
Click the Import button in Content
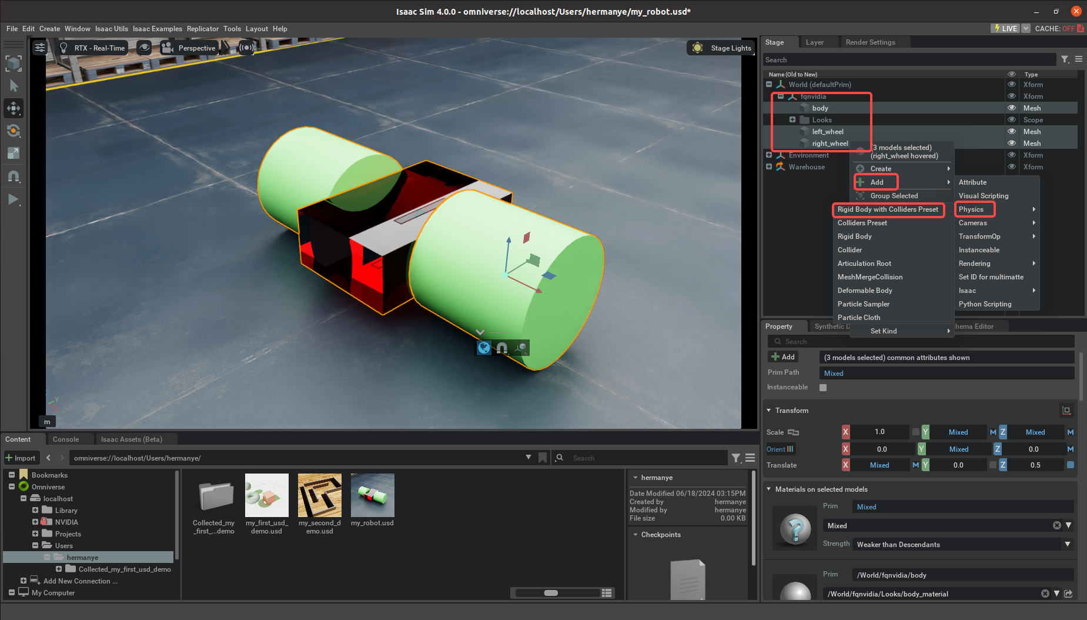[x=21, y=458]
